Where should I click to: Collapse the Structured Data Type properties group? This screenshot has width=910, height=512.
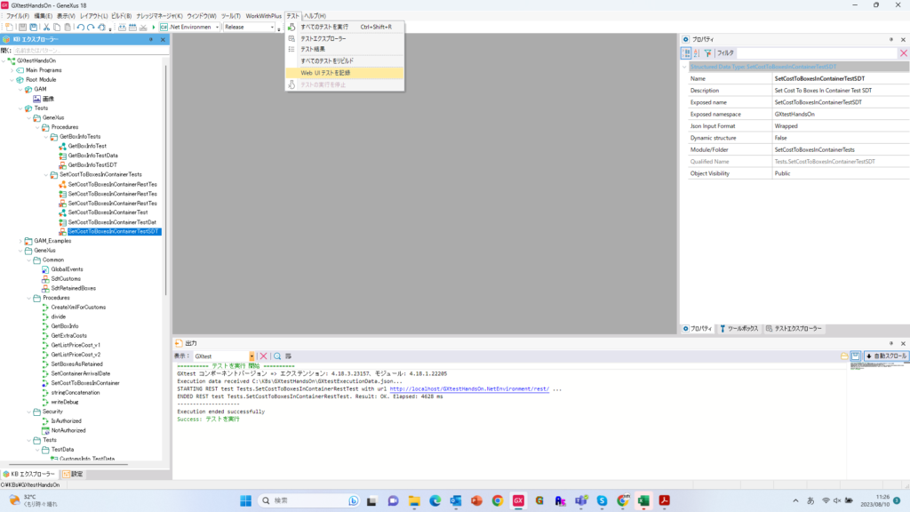point(684,67)
